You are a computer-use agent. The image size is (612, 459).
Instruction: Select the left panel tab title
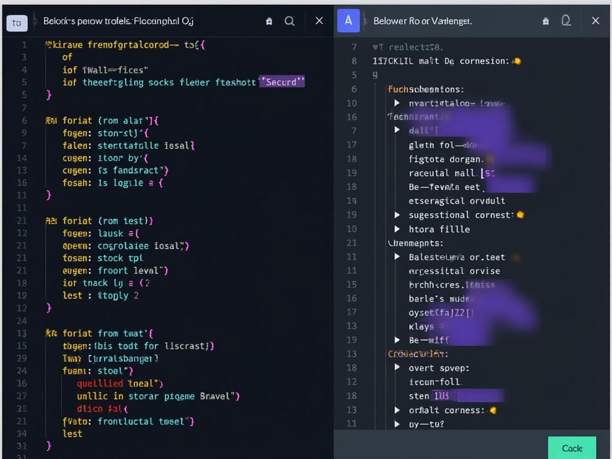118,21
